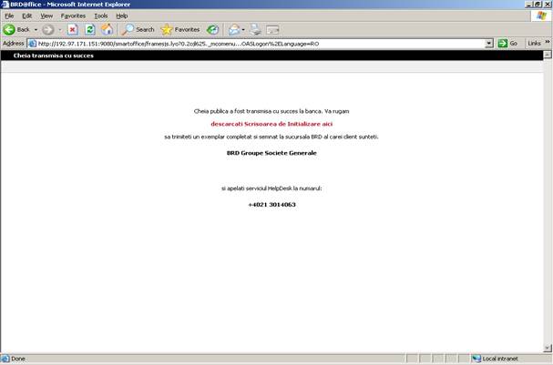The width and height of the screenshot is (553, 365).
Task: Click the Forward arrow button
Action: coord(47,29)
